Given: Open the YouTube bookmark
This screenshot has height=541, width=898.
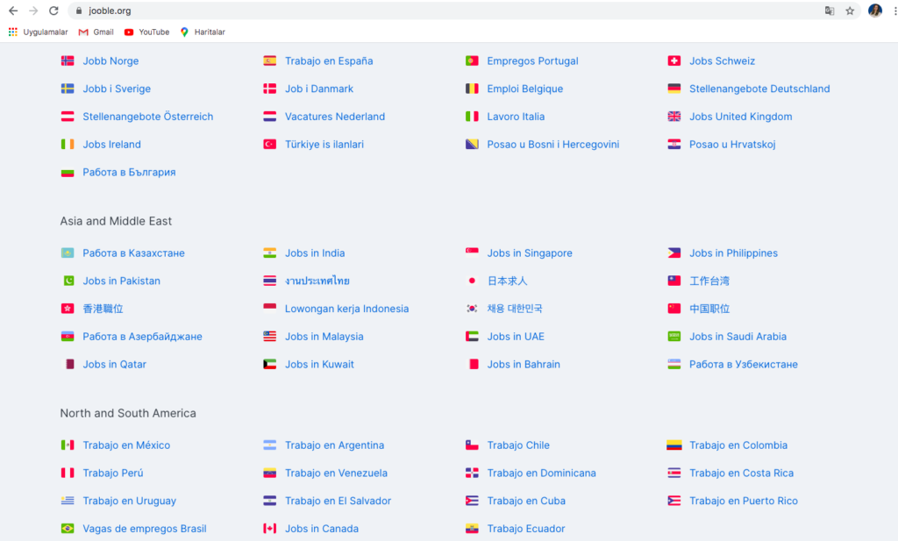Looking at the screenshot, I should (146, 32).
